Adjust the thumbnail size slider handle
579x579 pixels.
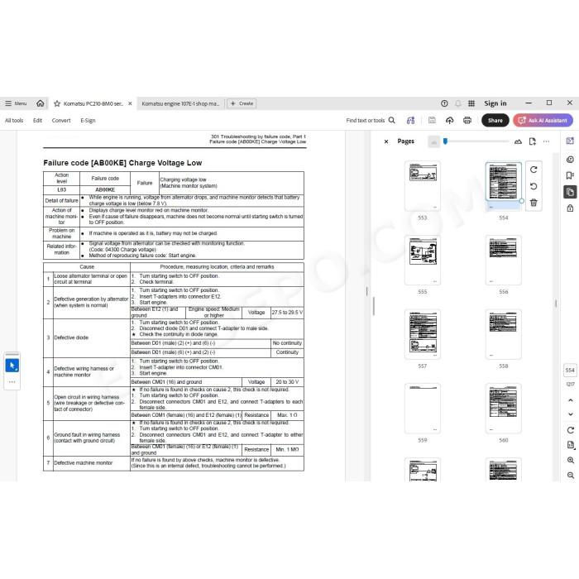point(445,141)
